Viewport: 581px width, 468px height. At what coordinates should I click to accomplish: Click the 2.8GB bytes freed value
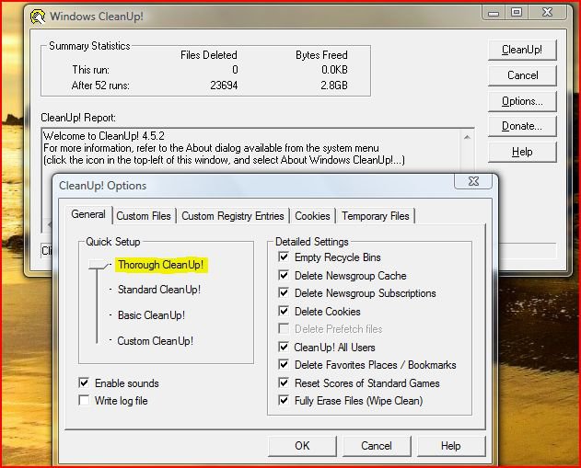click(x=334, y=86)
